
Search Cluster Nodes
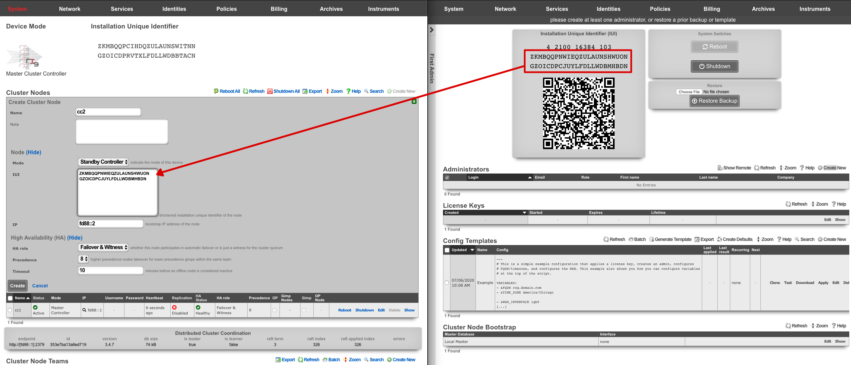click(x=374, y=91)
